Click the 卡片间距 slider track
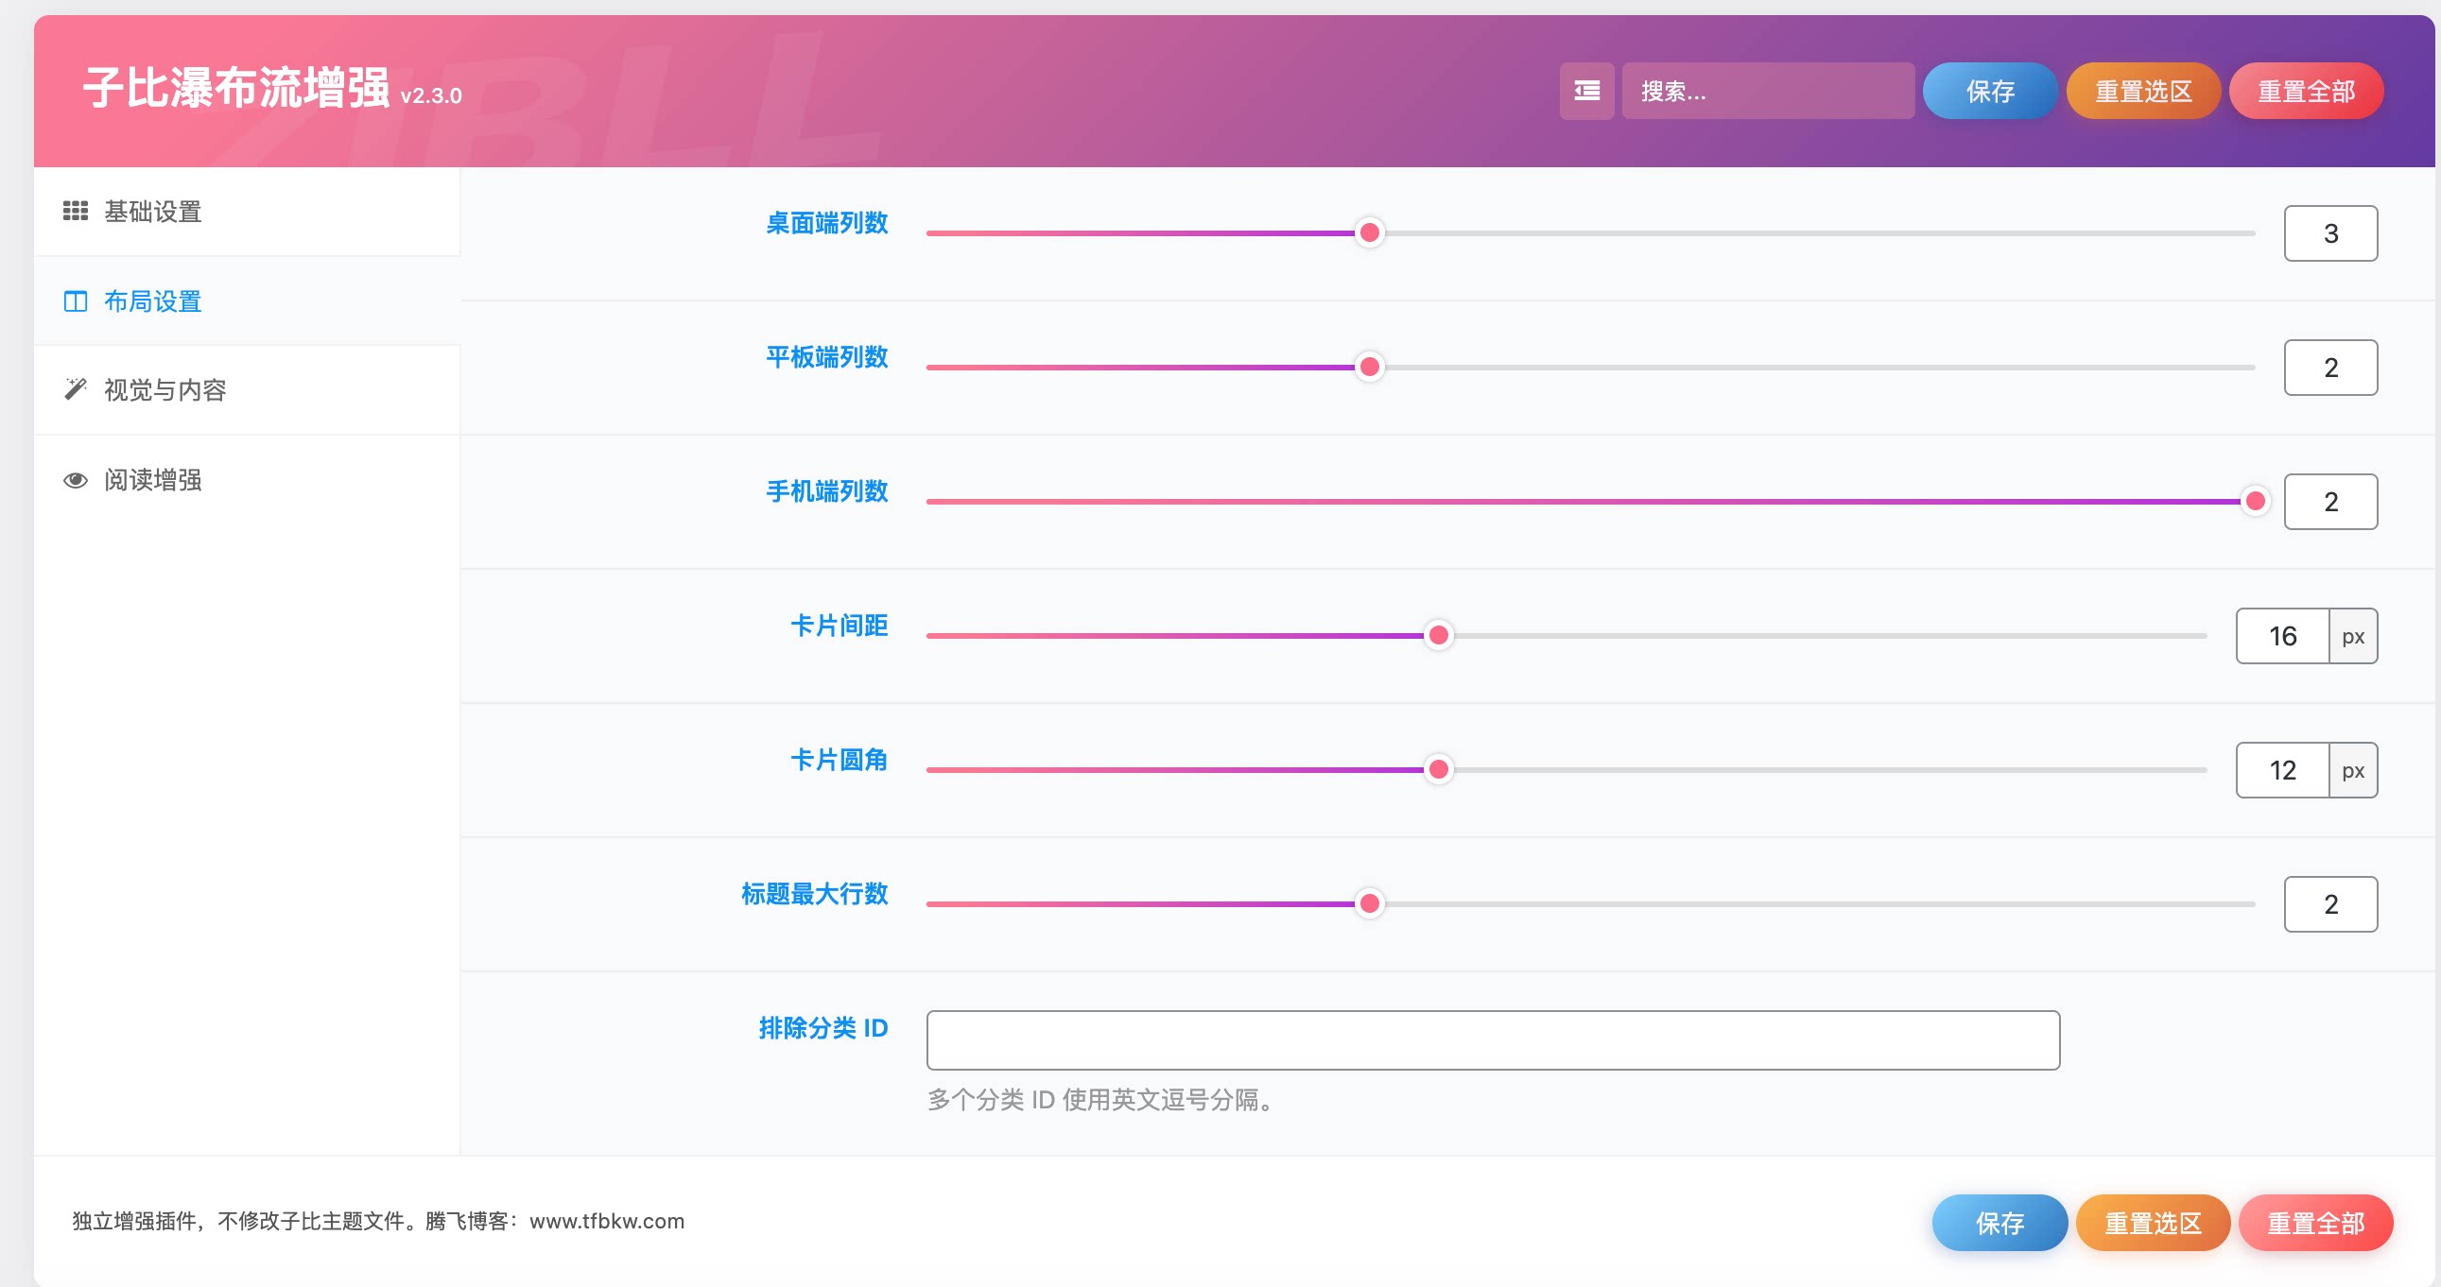The image size is (2441, 1287). [1567, 635]
